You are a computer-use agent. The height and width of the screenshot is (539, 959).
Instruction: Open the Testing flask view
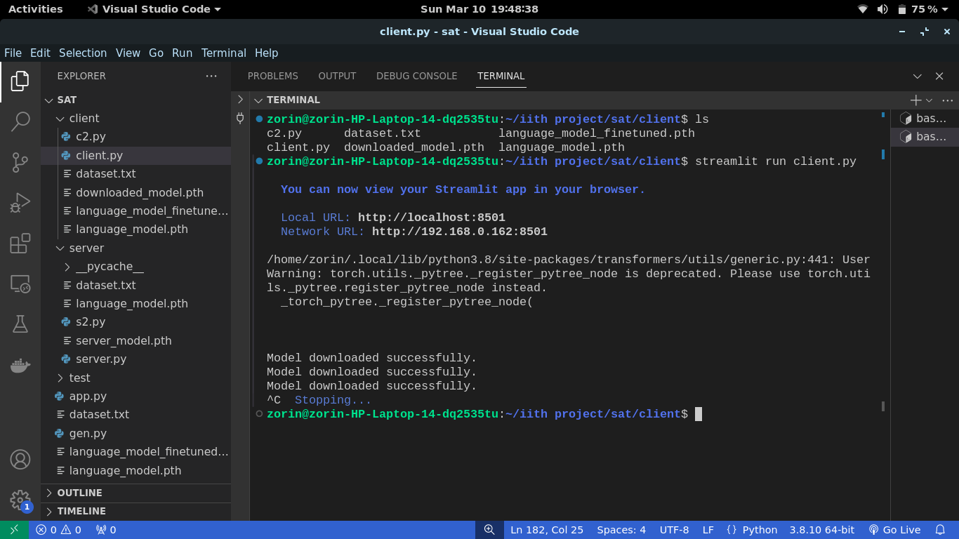[x=20, y=324]
